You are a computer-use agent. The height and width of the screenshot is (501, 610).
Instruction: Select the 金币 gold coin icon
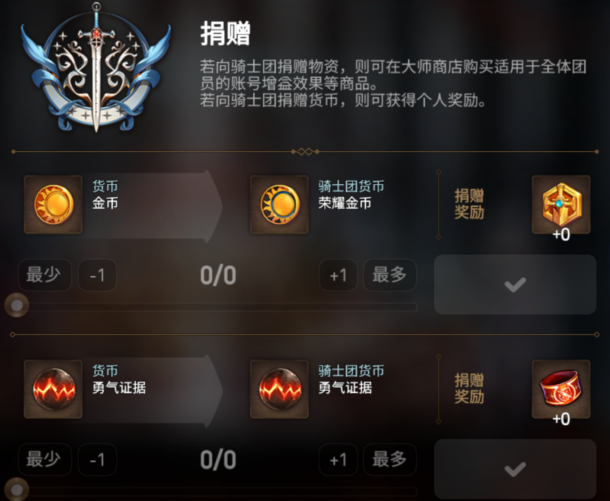coord(53,205)
